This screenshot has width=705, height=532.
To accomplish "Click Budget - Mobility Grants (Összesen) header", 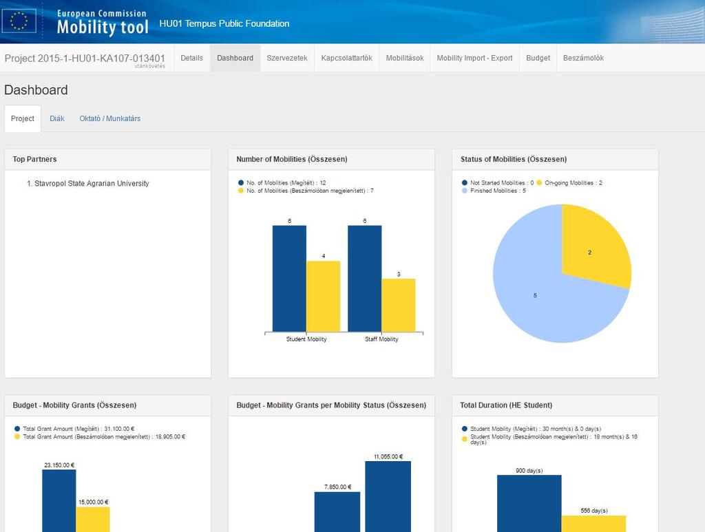I will tap(108, 405).
